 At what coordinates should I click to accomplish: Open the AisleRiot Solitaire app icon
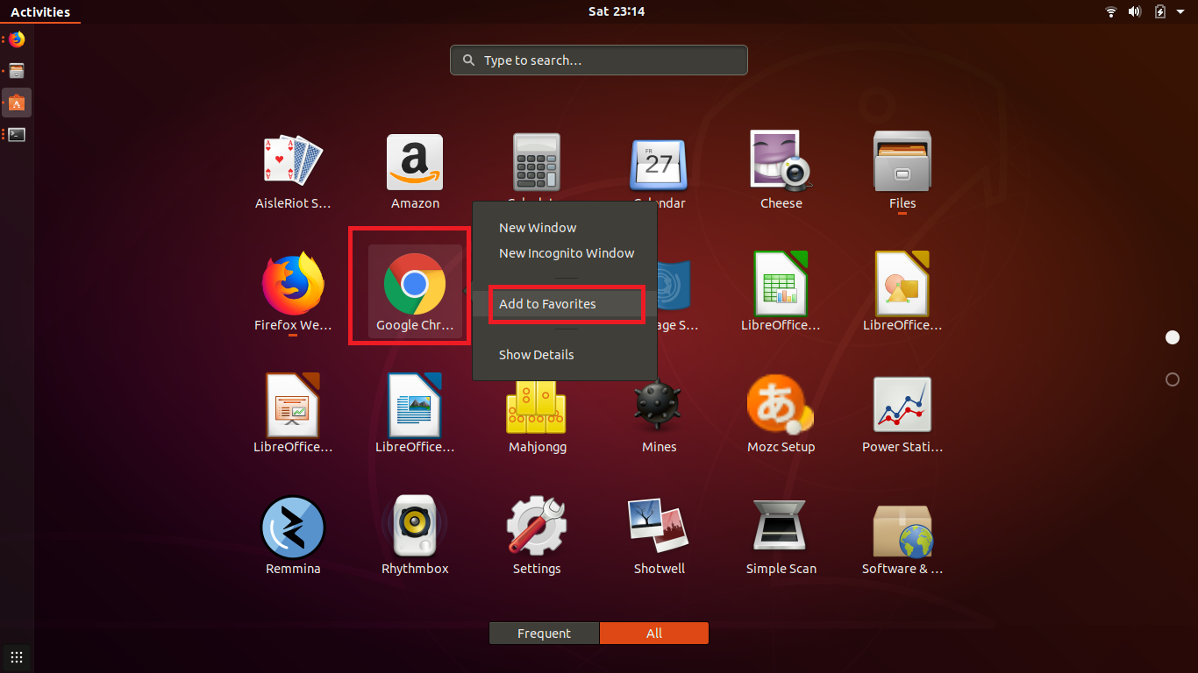(x=293, y=162)
